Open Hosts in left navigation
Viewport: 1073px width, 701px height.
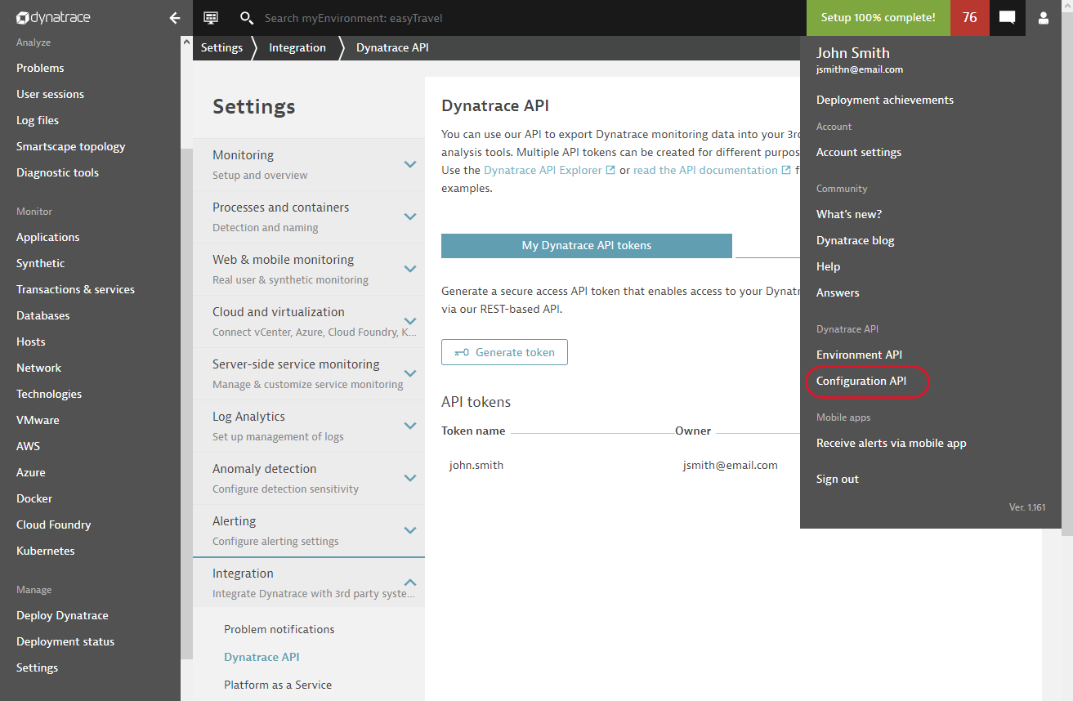(x=31, y=342)
